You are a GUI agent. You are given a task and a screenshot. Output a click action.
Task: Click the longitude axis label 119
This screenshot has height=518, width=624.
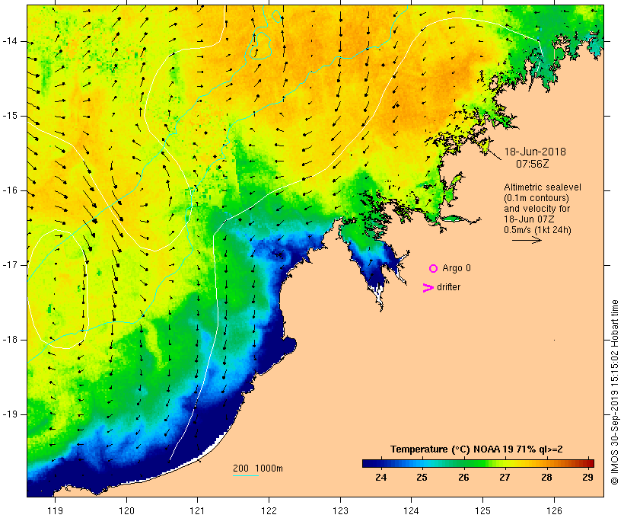[x=55, y=510]
